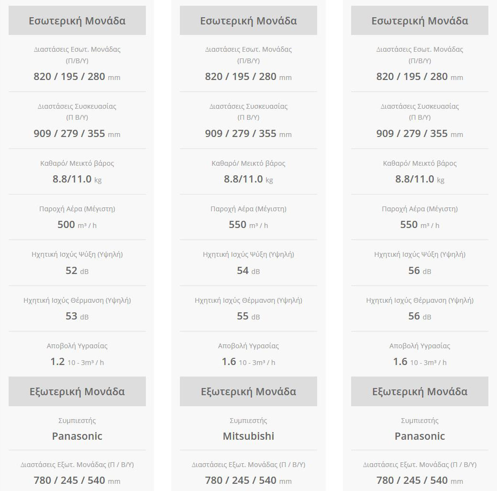Click Εσωτερική Μονάδα header in right column
Viewport: 497px width, 491px height.
click(420, 21)
